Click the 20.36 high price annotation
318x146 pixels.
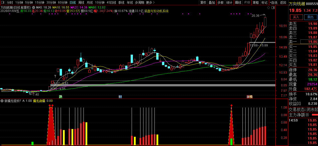tap(255, 16)
